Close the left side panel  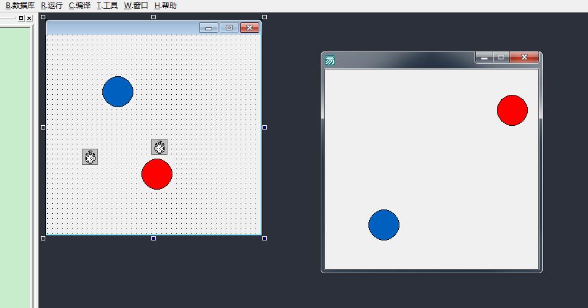click(29, 18)
